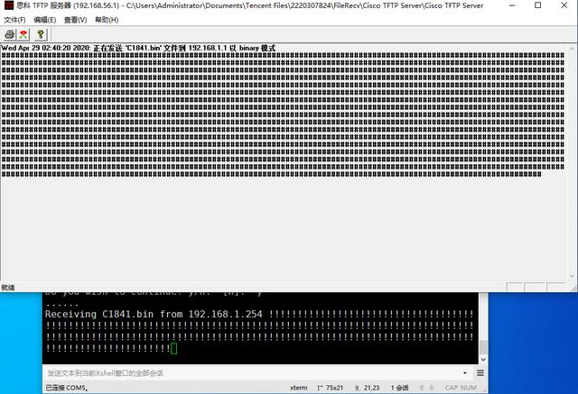Image resolution: width=578 pixels, height=394 pixels.
Task: Click the CAP indicator in Xshell status bar
Action: click(x=452, y=388)
